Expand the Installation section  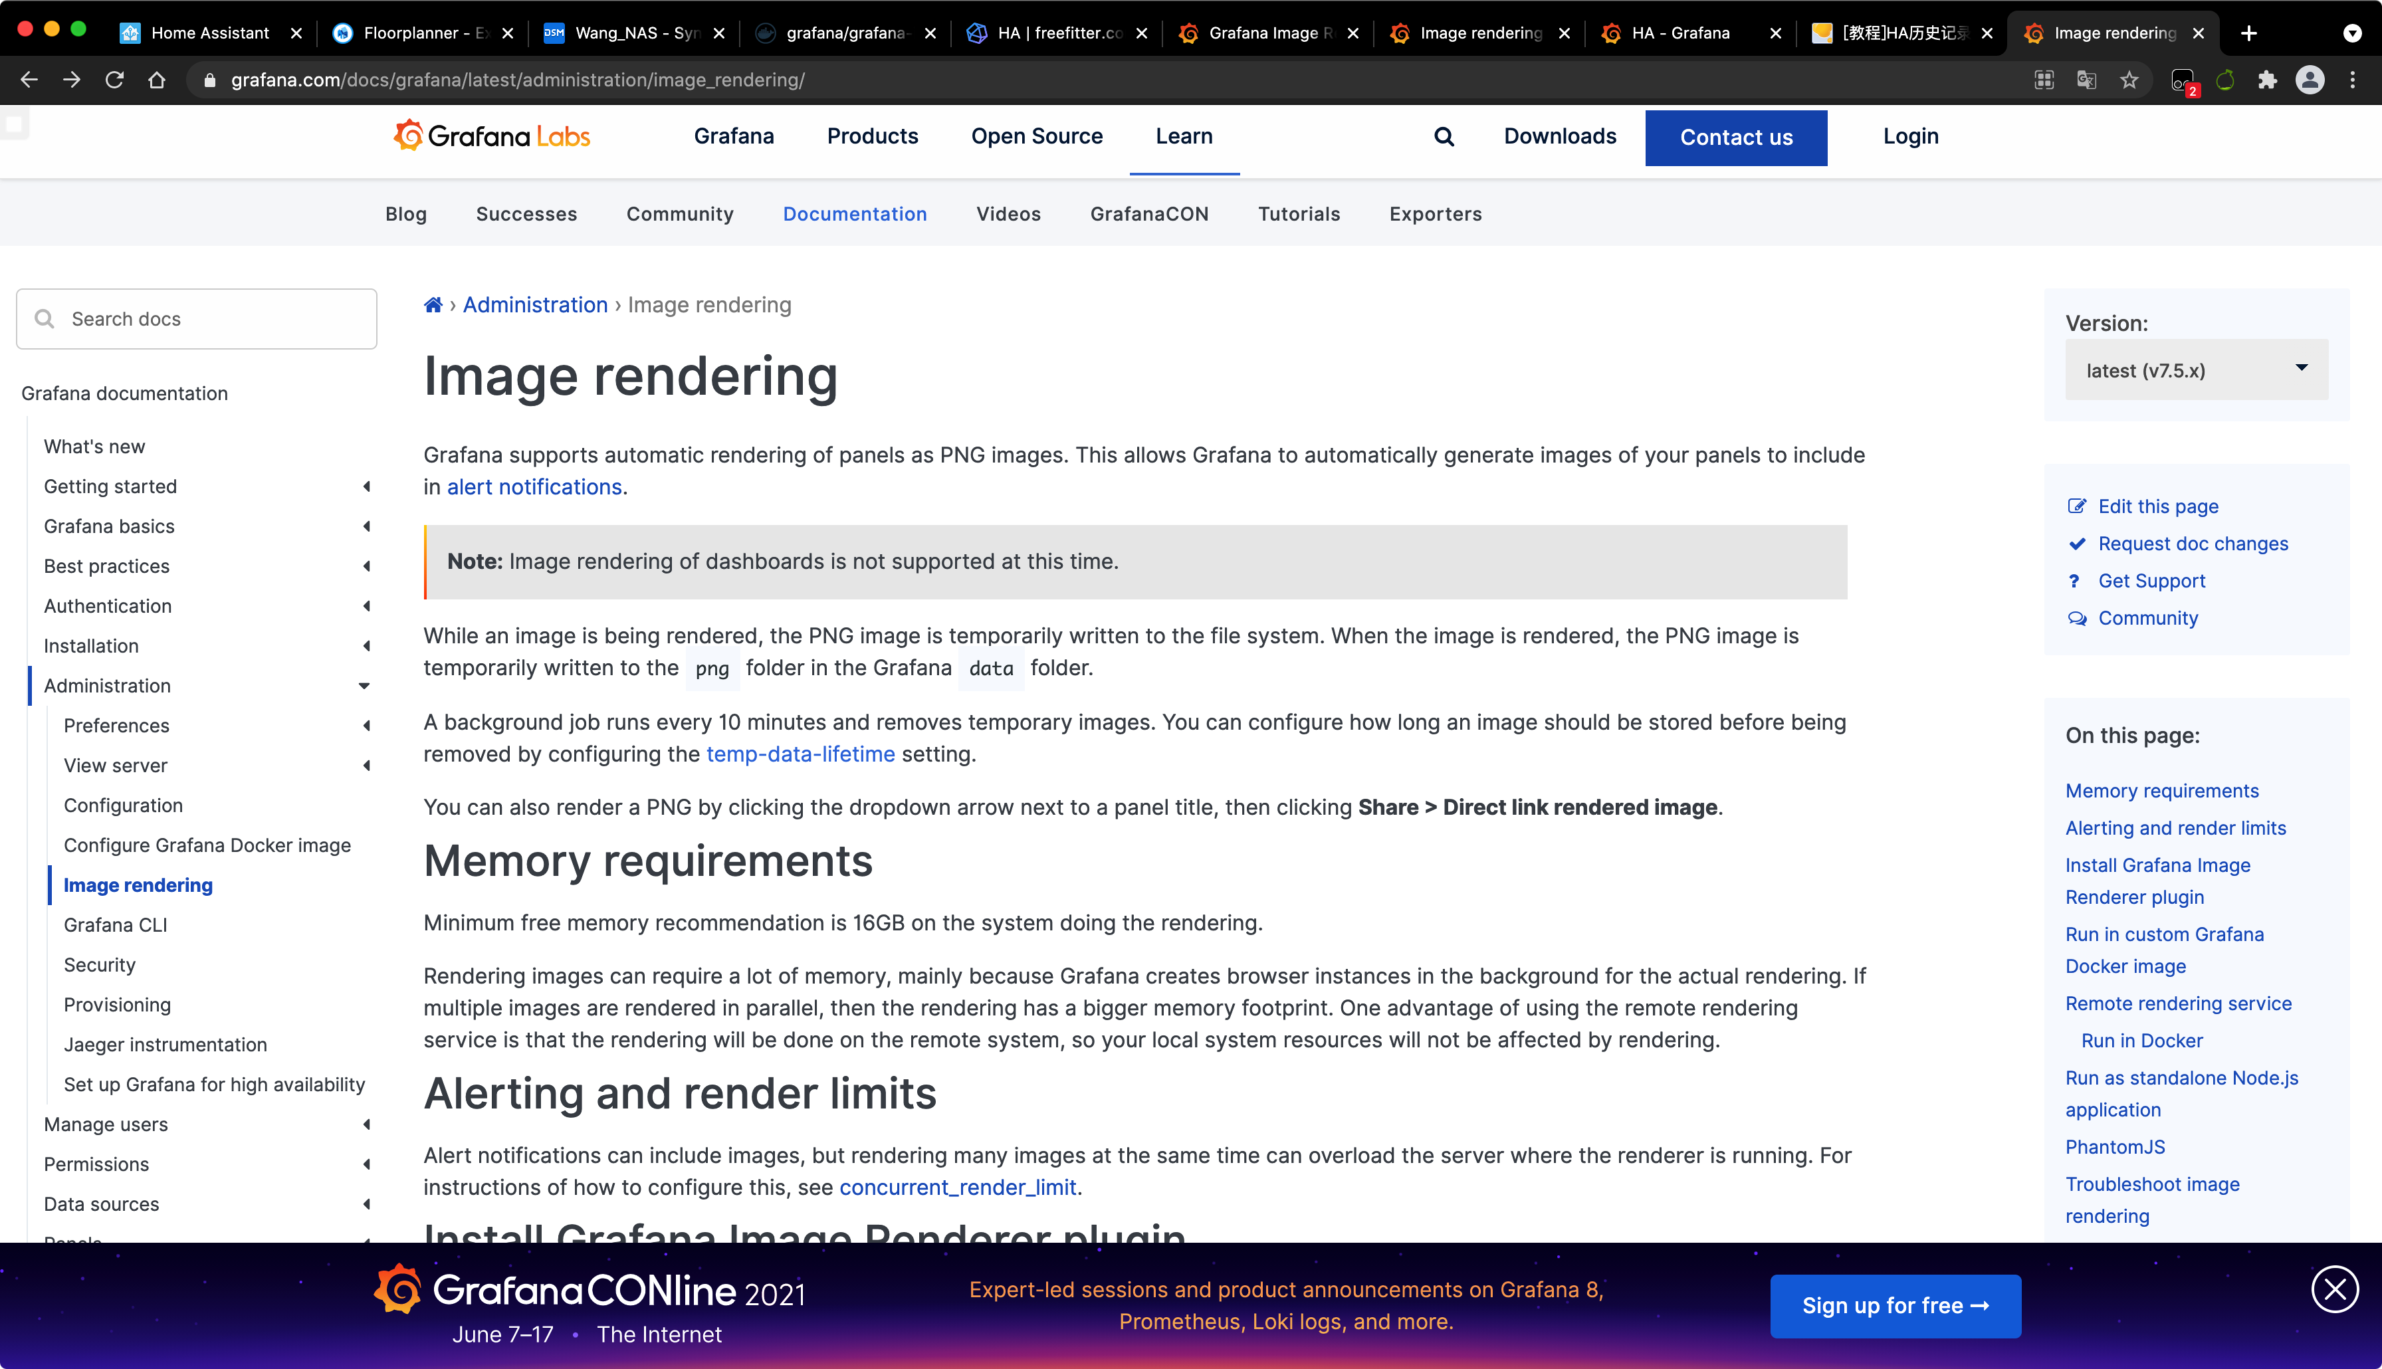(x=366, y=646)
